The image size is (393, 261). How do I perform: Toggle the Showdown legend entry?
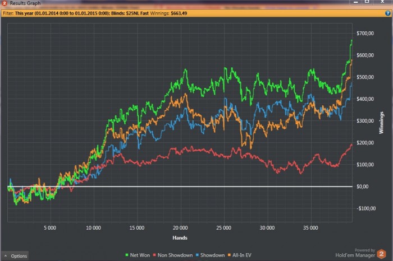pos(210,255)
